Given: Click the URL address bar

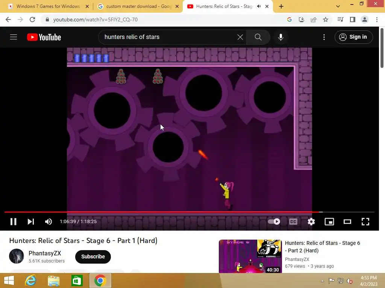Looking at the screenshot, I should 162,19.
